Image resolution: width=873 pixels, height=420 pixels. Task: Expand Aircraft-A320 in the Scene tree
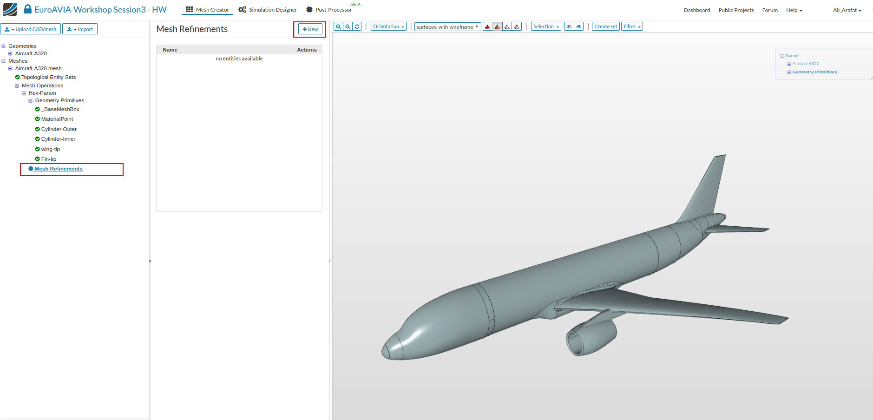789,64
